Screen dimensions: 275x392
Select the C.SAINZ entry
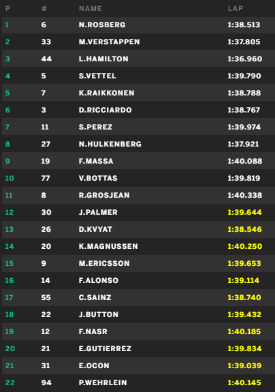coord(138,297)
